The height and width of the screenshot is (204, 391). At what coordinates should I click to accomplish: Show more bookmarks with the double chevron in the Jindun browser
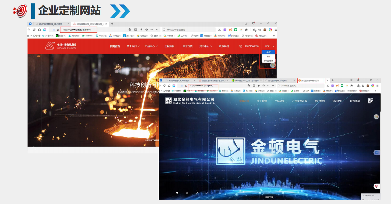[x=376, y=91]
